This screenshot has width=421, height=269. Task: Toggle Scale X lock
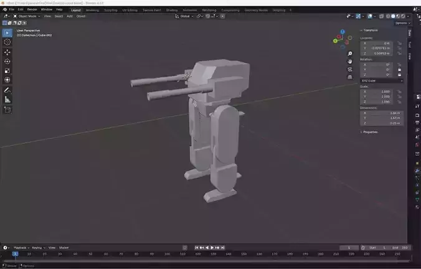[400, 92]
